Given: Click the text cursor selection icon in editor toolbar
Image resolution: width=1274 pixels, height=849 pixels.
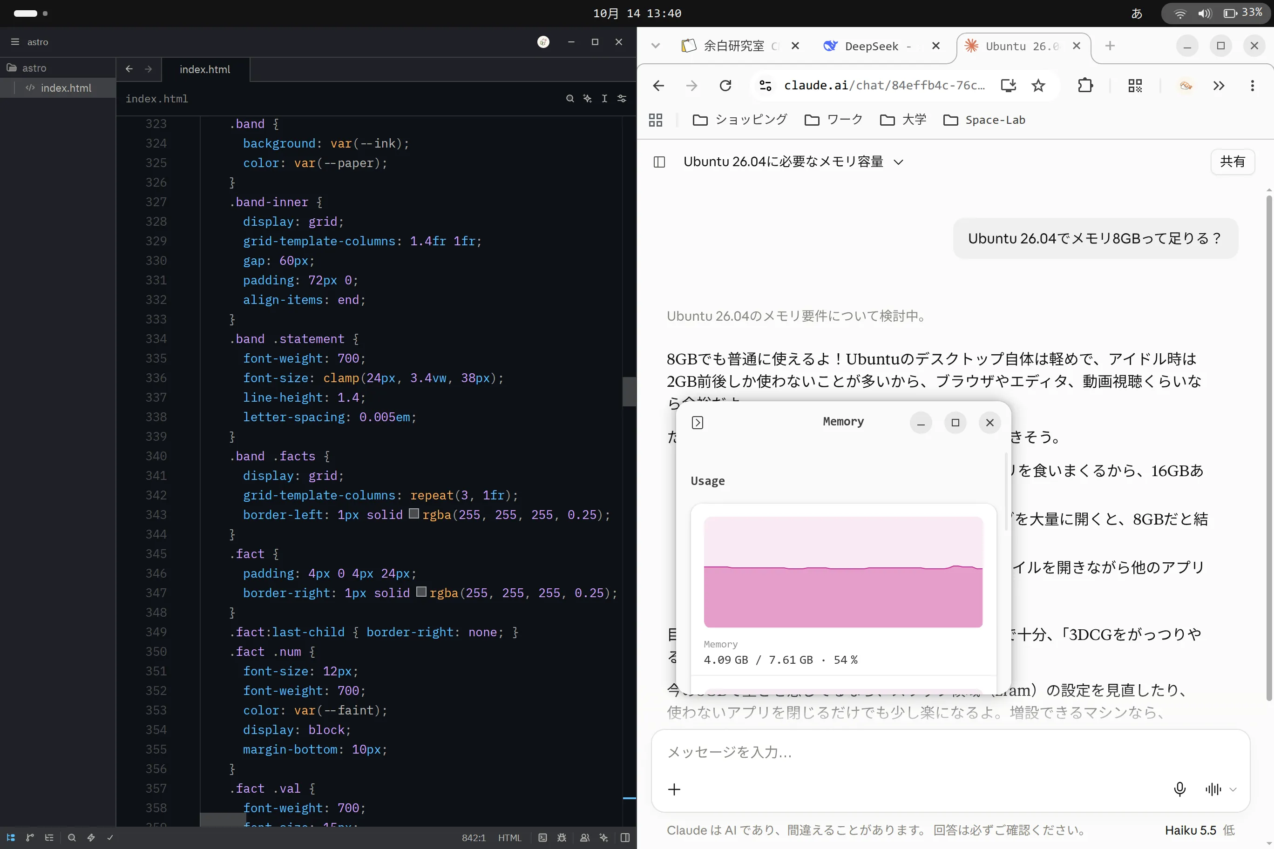Looking at the screenshot, I should (604, 99).
